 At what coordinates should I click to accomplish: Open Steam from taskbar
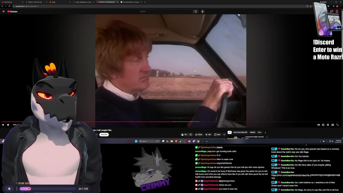point(180,141)
